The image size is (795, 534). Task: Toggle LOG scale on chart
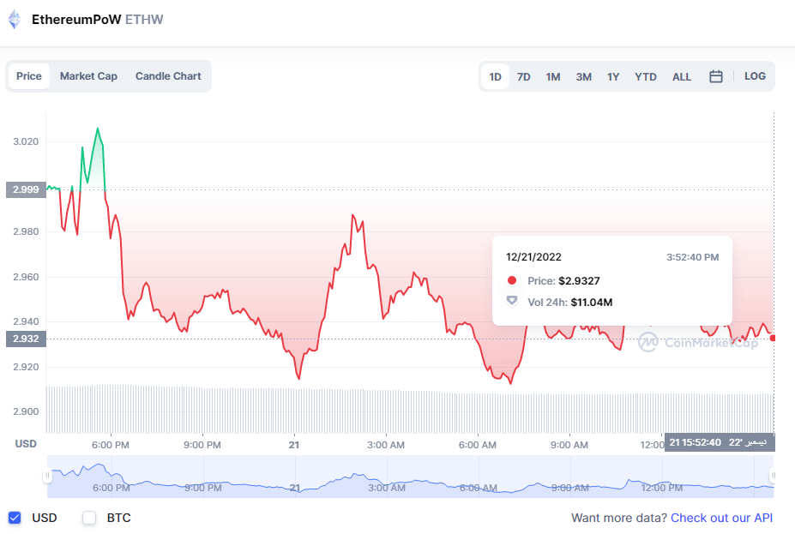coord(755,76)
